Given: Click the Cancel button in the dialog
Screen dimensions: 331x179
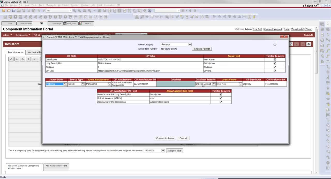Looking at the screenshot, I should point(183,138).
